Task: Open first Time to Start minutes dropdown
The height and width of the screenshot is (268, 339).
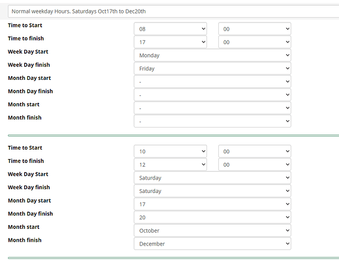Action: [x=254, y=29]
